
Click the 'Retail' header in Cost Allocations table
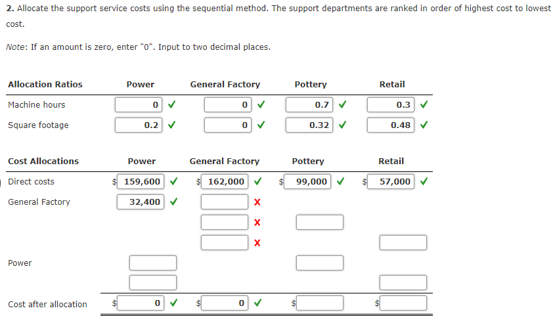391,161
